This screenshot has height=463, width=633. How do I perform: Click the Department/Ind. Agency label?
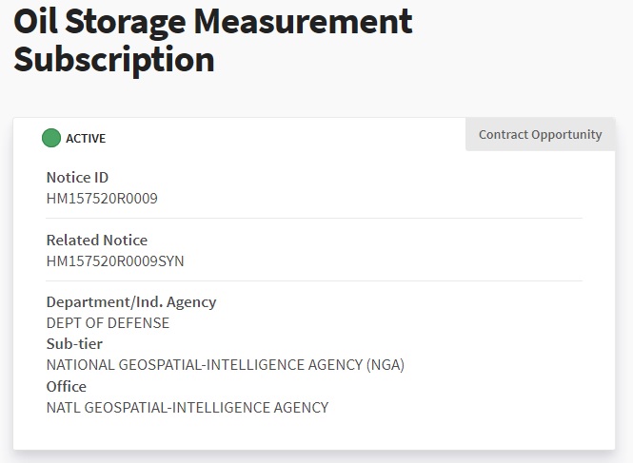[131, 302]
